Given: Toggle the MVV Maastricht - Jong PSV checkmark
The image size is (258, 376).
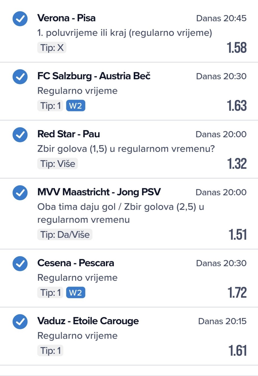Looking at the screenshot, I should click(x=20, y=193).
